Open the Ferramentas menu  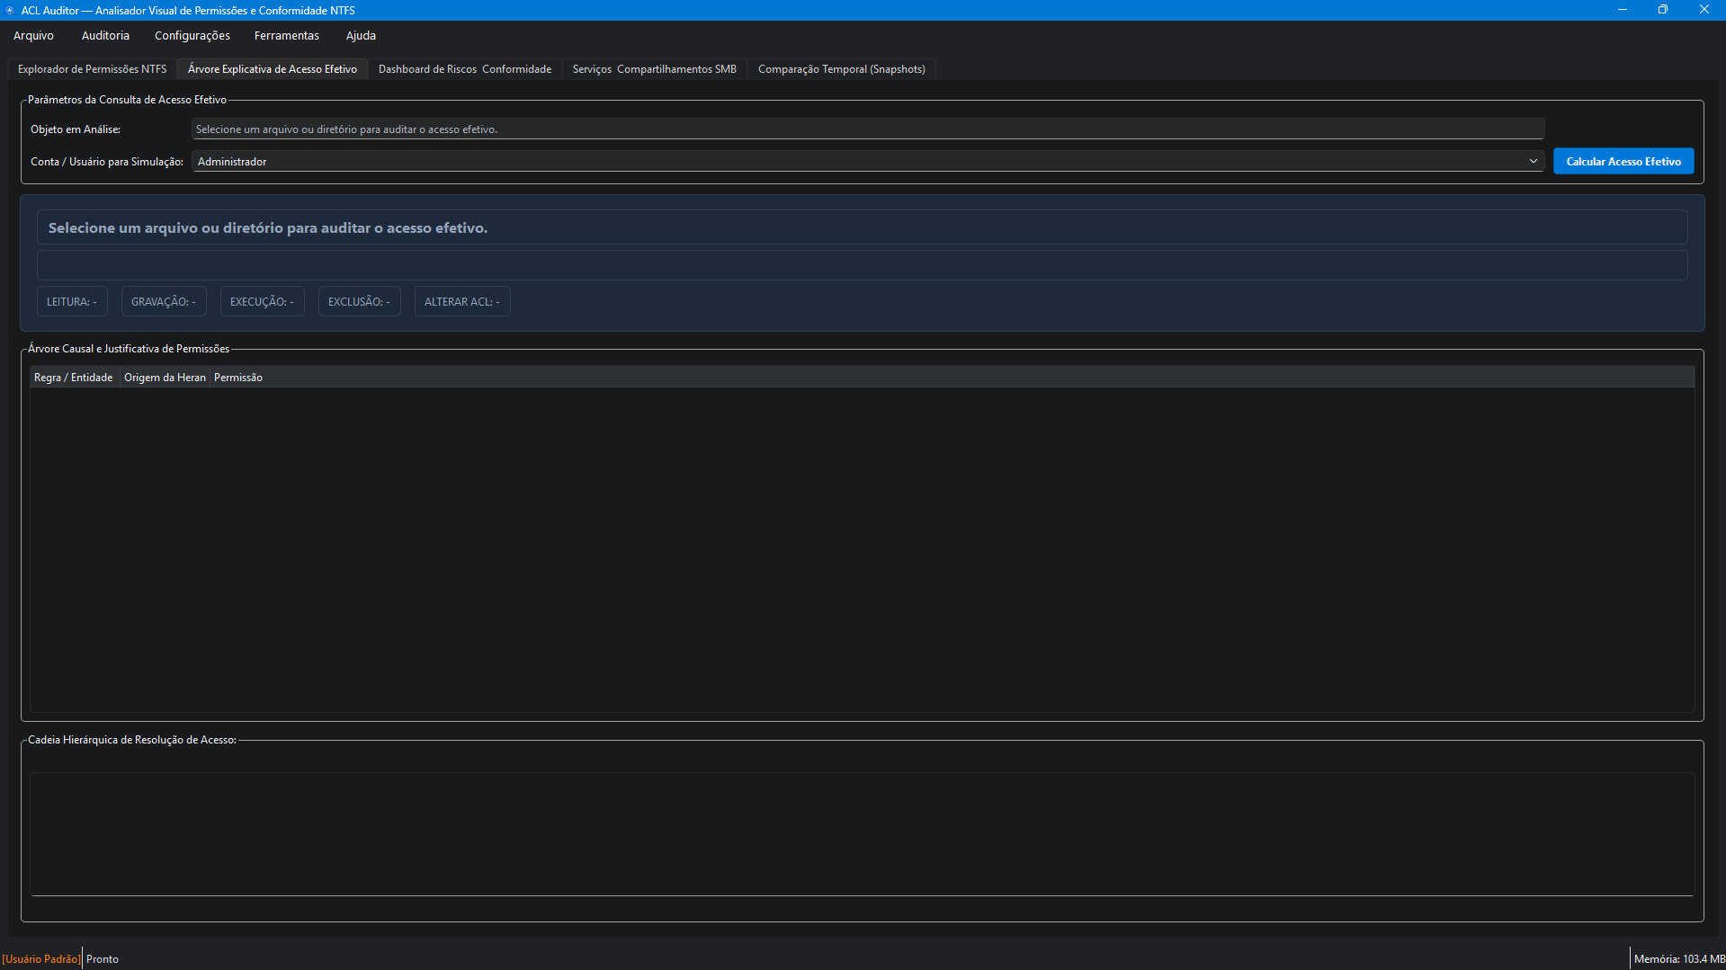point(287,36)
